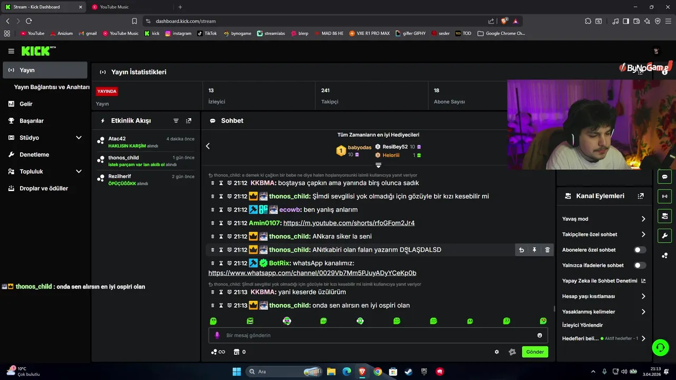Bookmark this page icon in address bar
Viewport: 676px width, 380px height.
click(x=134, y=21)
